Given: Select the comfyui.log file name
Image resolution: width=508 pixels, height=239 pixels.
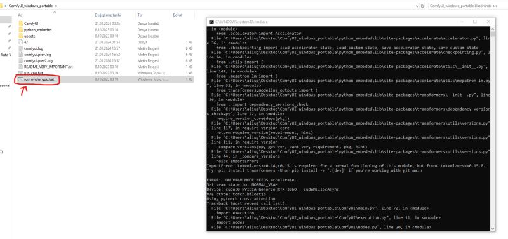Looking at the screenshot, I should click(x=34, y=48).
